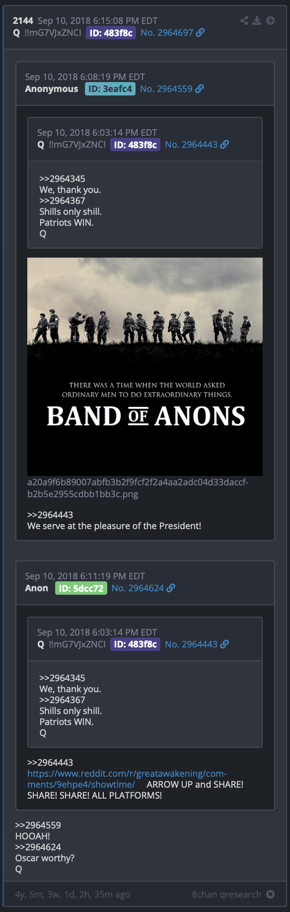Viewport: 290px width, 912px height.
Task: Click the right arrow circle icon
Action: 270,20
